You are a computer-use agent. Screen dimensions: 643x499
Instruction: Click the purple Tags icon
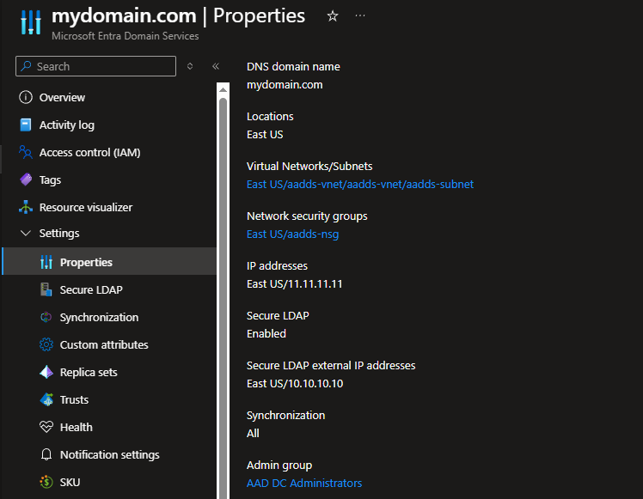[26, 180]
